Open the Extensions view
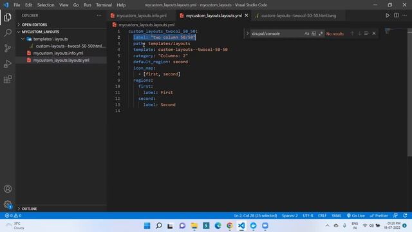The image size is (412, 232). point(8,79)
